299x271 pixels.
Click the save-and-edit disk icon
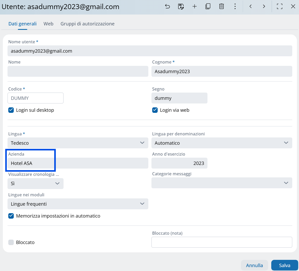click(181, 6)
